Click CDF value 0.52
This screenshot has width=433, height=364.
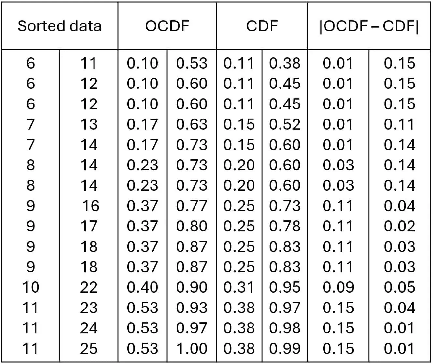[x=285, y=124]
